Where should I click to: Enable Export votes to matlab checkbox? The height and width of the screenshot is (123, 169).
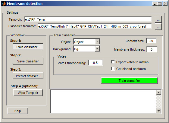(113, 62)
